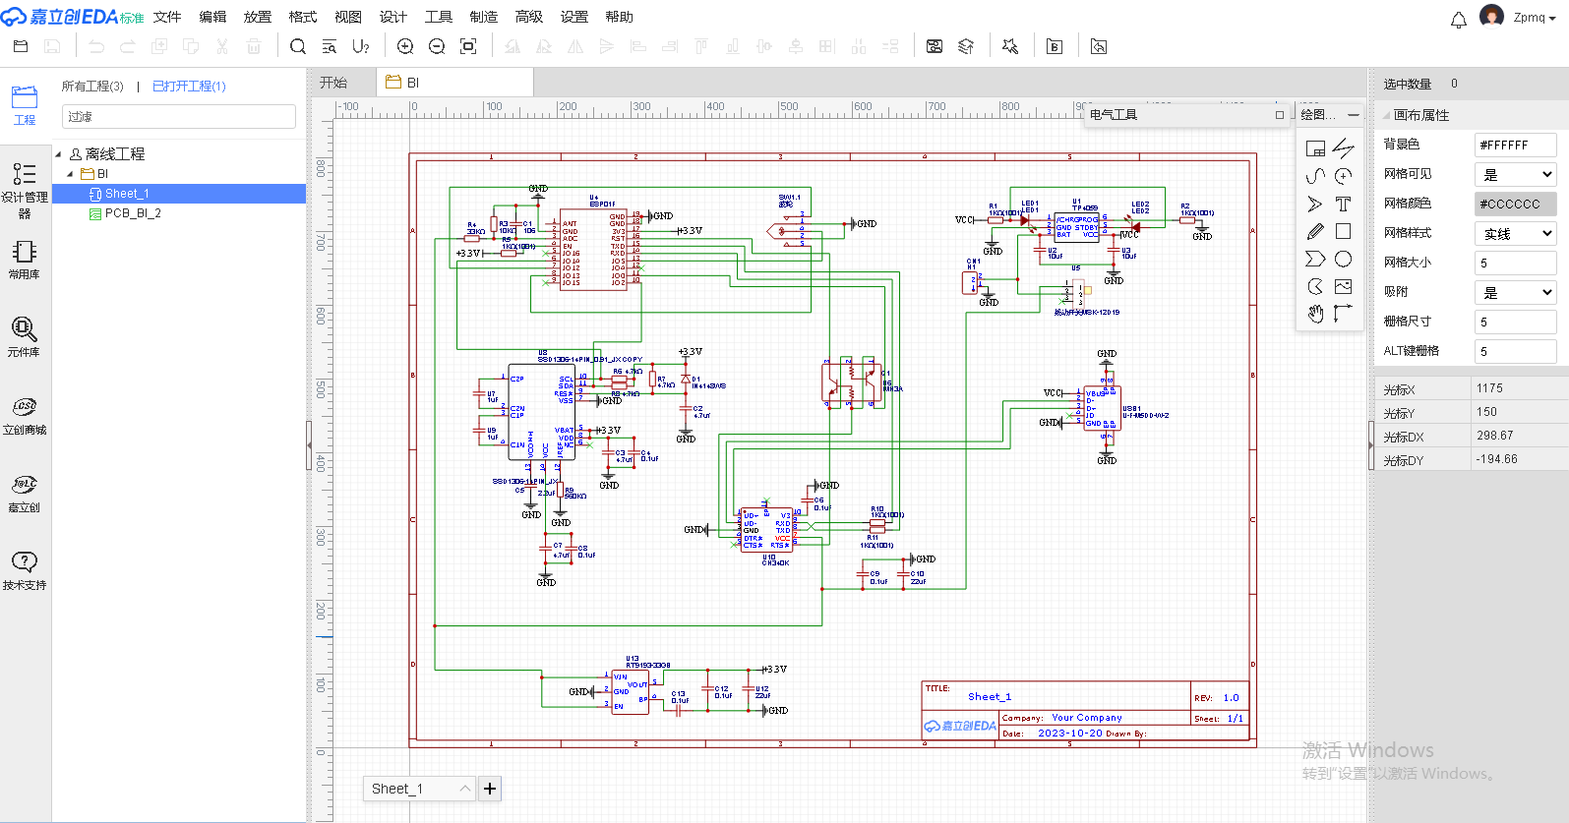Switch to the 开始 tab
The height and width of the screenshot is (823, 1569).
tap(333, 83)
